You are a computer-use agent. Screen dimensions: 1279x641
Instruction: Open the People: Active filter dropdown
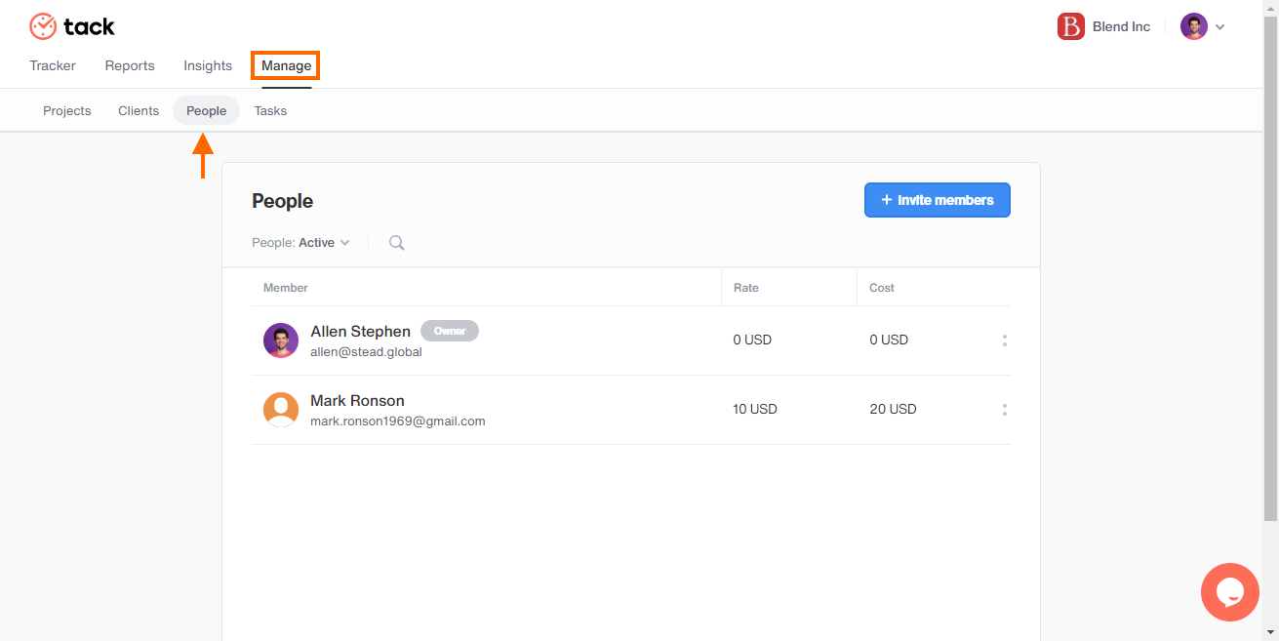300,243
